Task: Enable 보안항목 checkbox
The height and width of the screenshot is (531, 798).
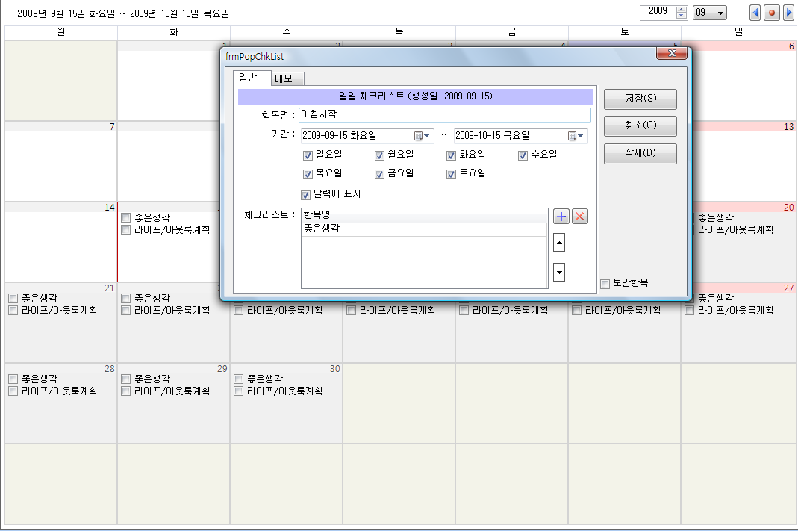Action: tap(605, 284)
